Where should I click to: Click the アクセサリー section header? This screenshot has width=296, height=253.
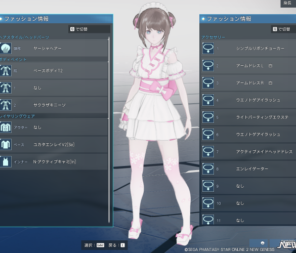coord(213,37)
